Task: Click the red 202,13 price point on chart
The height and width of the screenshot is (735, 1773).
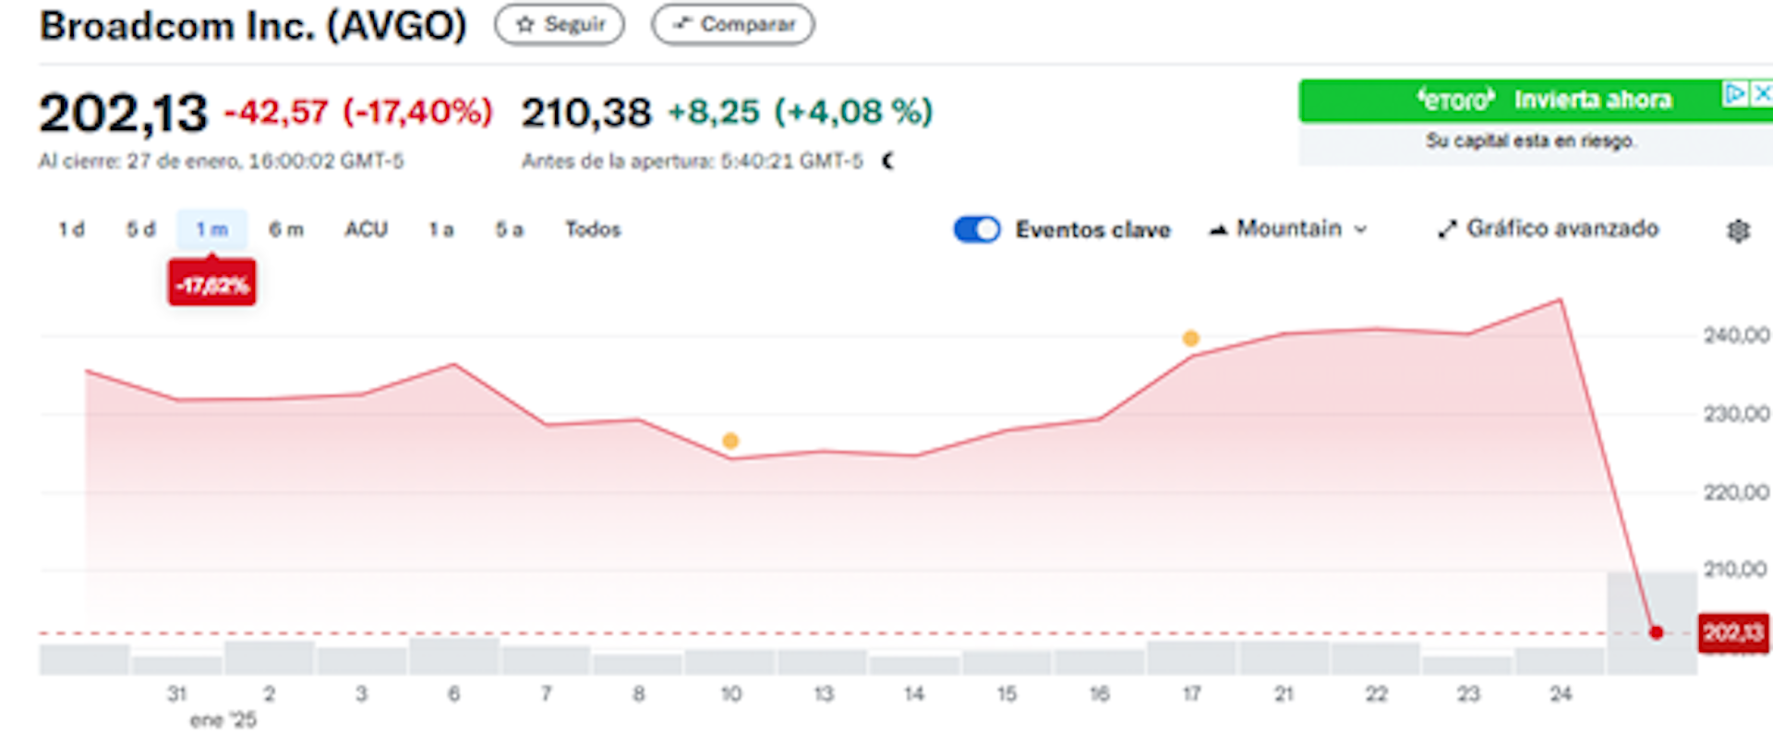Action: pos(1656,633)
